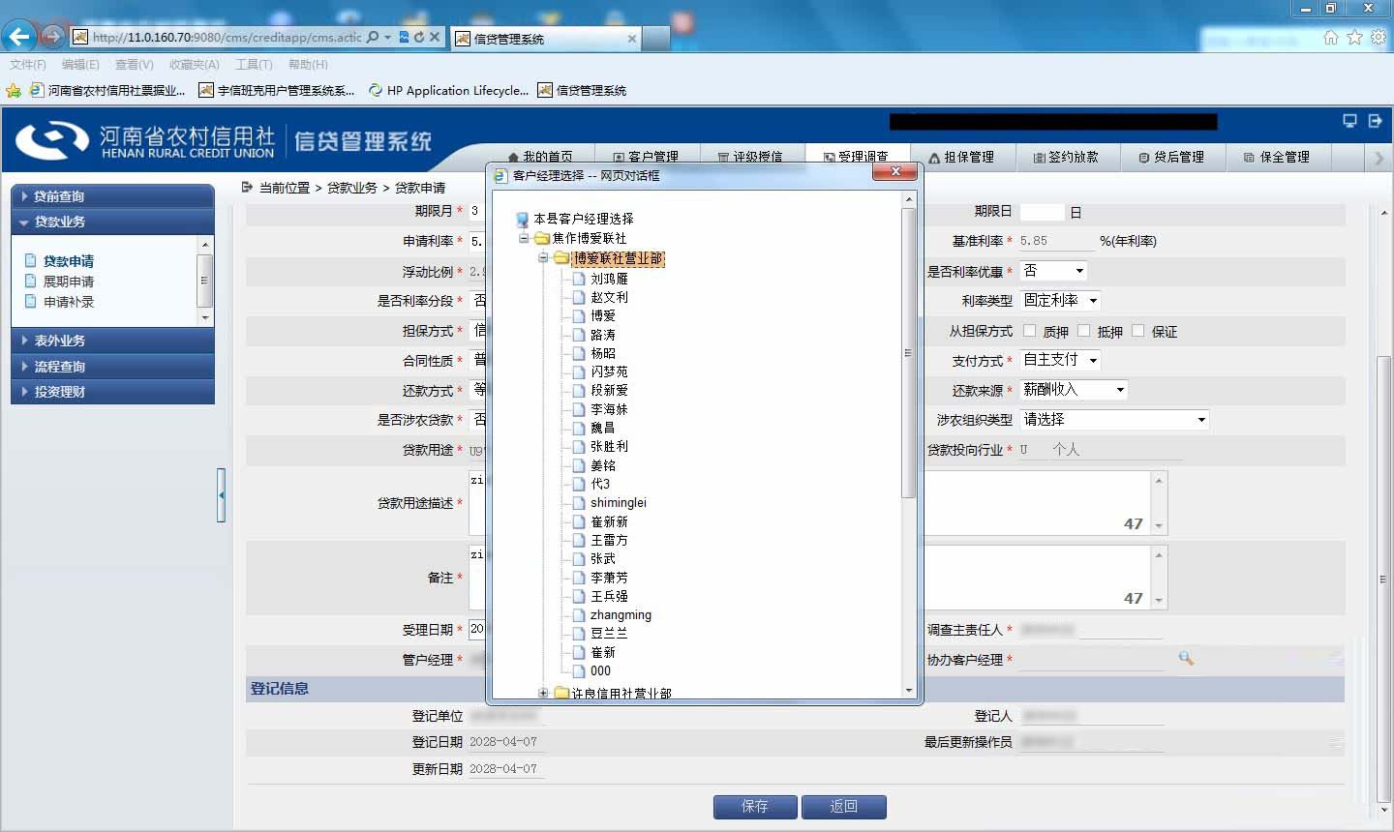Select the 刘鸿雁 manager entry
Viewport: 1394px width, 832px height.
coord(609,279)
